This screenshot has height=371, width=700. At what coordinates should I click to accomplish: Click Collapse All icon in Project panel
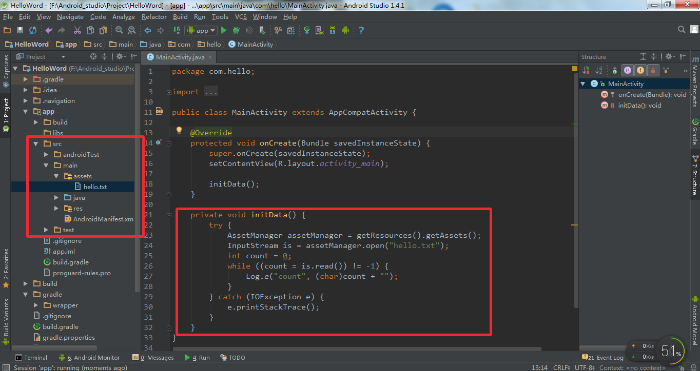click(104, 56)
